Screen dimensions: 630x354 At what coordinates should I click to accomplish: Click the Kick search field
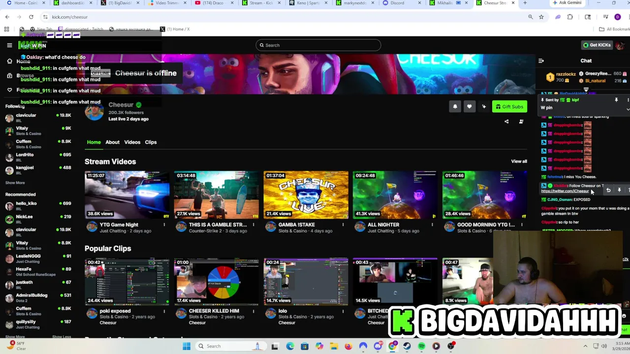click(x=318, y=45)
